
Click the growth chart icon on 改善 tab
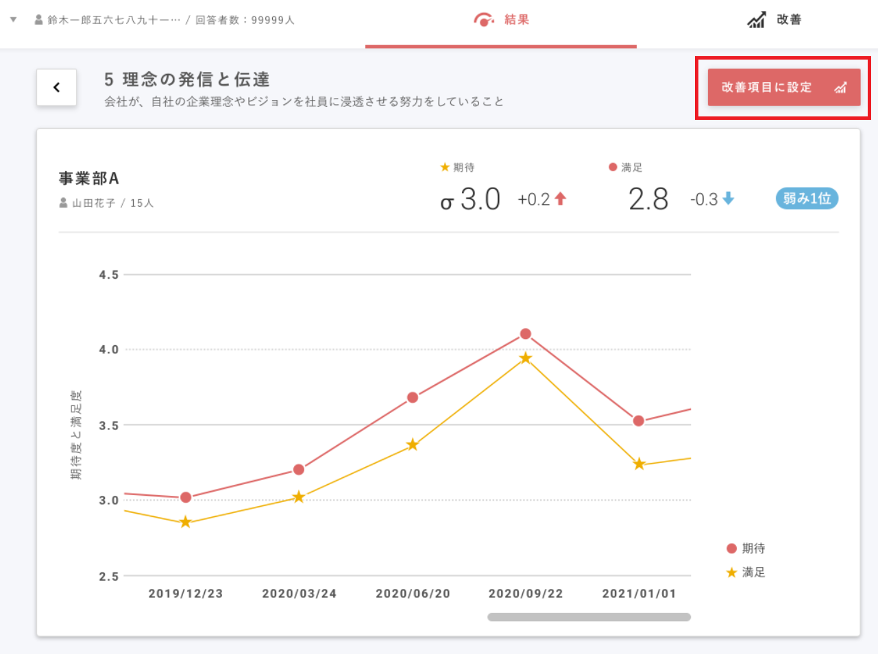pyautogui.click(x=756, y=21)
